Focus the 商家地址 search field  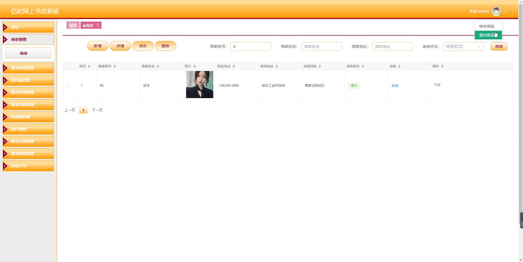[392, 46]
